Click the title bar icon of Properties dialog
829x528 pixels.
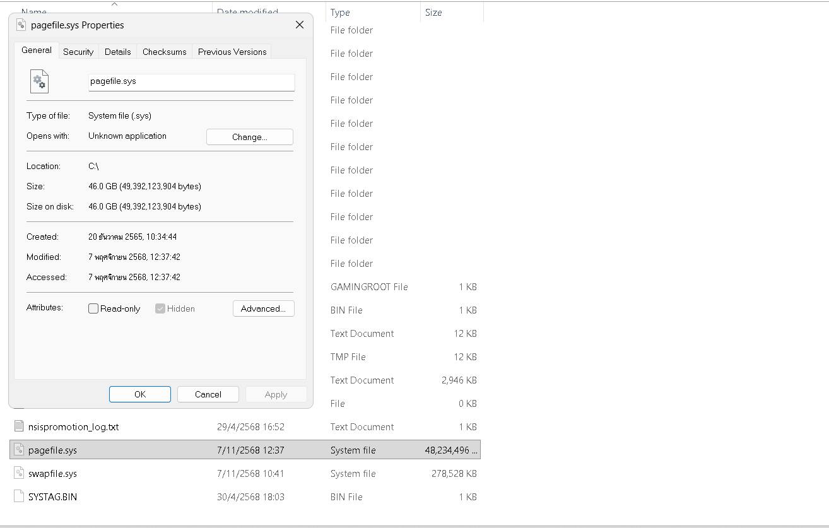click(x=21, y=25)
